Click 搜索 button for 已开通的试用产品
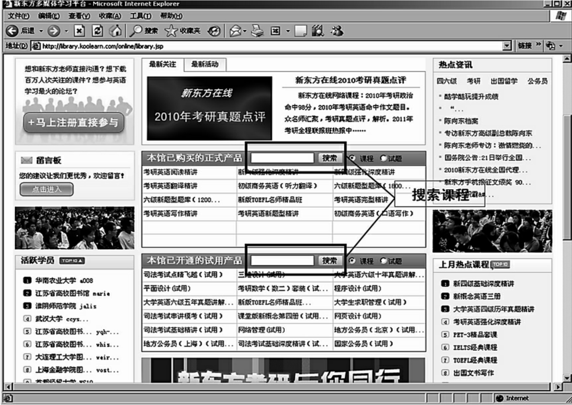 pyautogui.click(x=329, y=260)
